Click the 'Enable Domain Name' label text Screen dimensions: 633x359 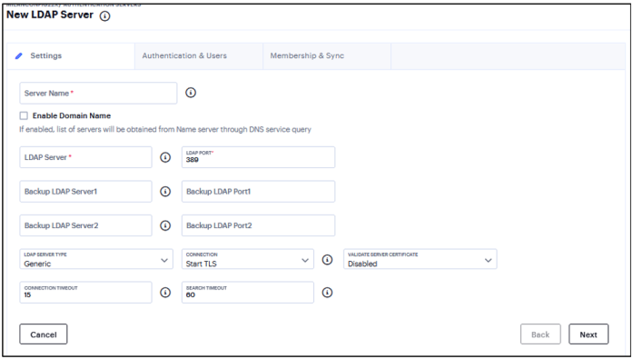[x=72, y=116]
